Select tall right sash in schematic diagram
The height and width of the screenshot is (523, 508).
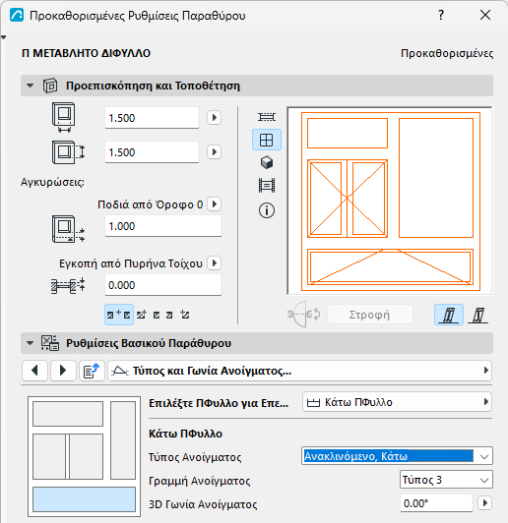click(123, 440)
